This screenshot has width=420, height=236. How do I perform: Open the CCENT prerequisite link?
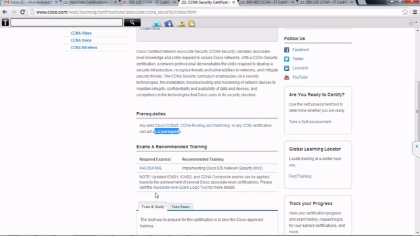pos(172,125)
